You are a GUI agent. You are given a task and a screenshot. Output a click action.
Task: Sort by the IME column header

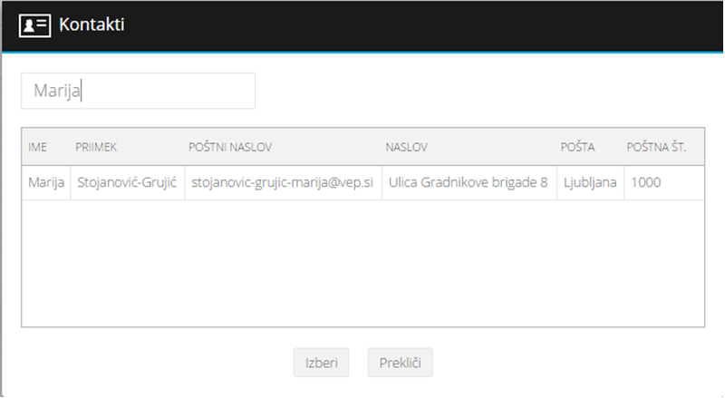pyautogui.click(x=37, y=147)
